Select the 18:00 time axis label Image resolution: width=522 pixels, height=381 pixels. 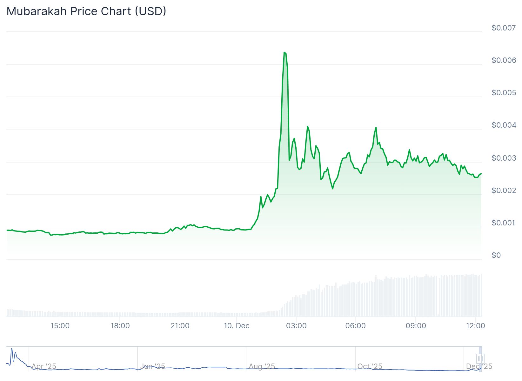pyautogui.click(x=120, y=326)
